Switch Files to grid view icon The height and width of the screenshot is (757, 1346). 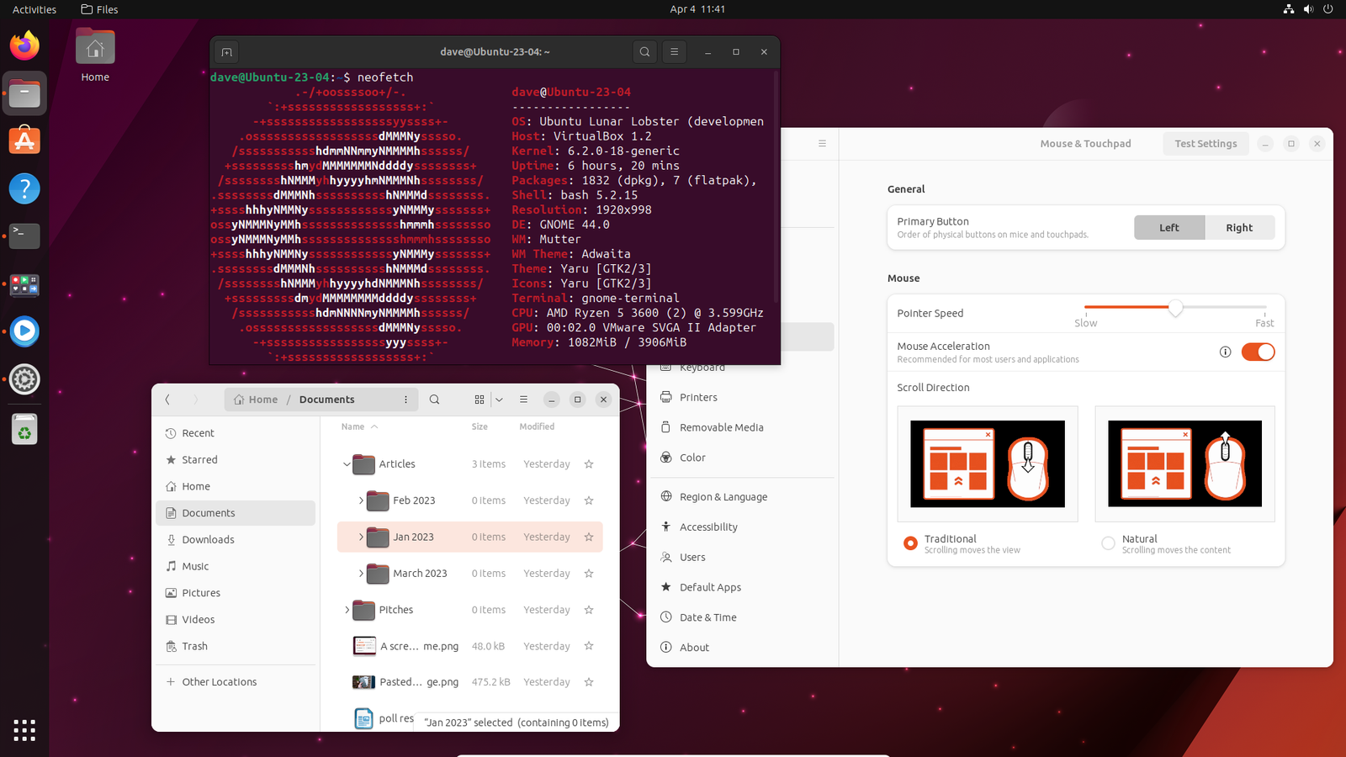click(480, 400)
